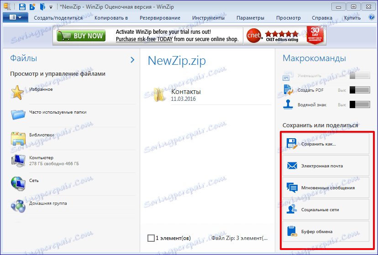Click the Сохранить как floppy icon
The height and width of the screenshot is (255, 378).
tap(292, 144)
